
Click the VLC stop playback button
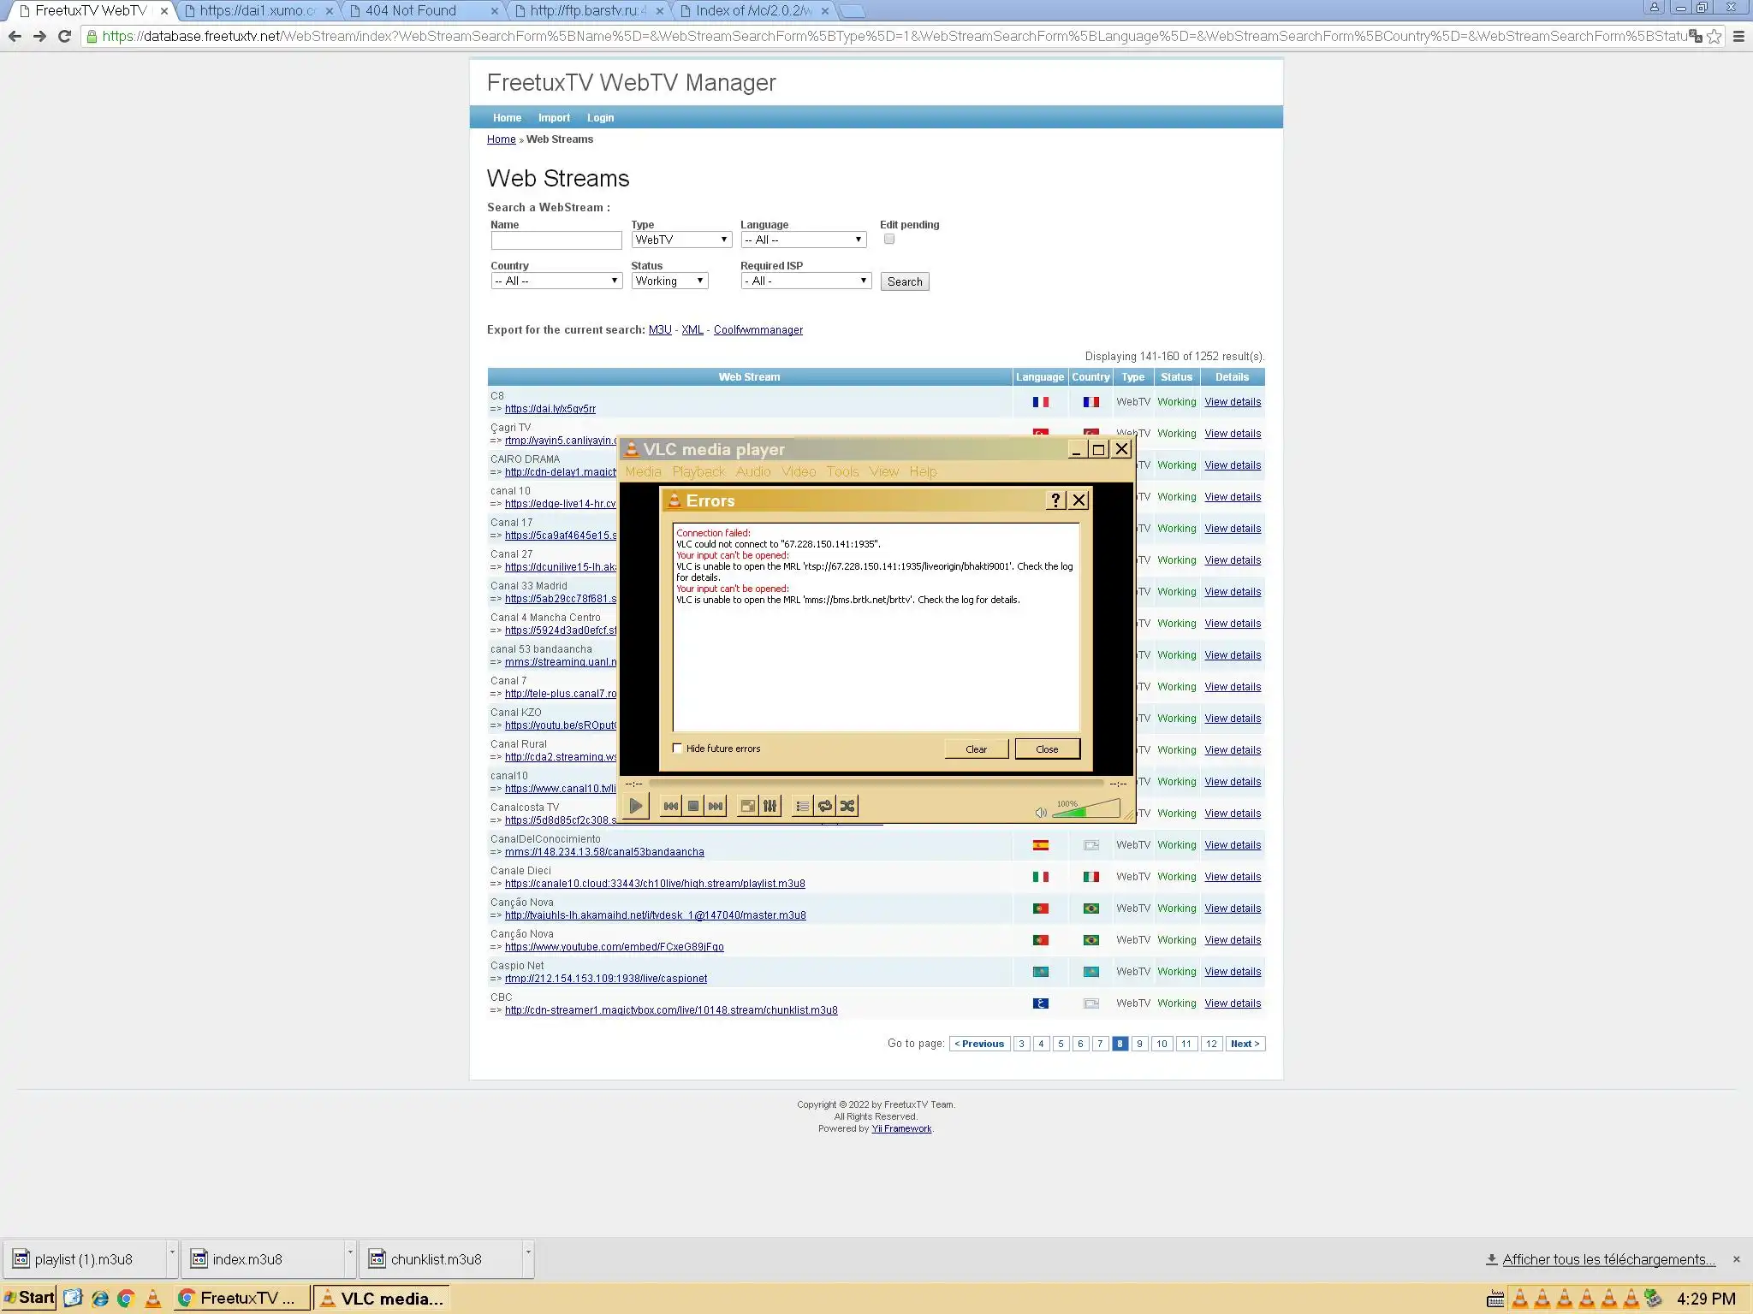point(693,806)
